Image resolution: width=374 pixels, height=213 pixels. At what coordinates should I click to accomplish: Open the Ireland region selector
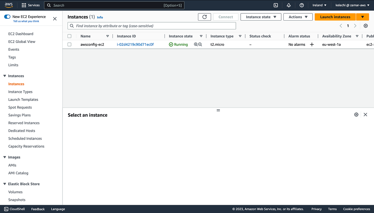coord(320,5)
